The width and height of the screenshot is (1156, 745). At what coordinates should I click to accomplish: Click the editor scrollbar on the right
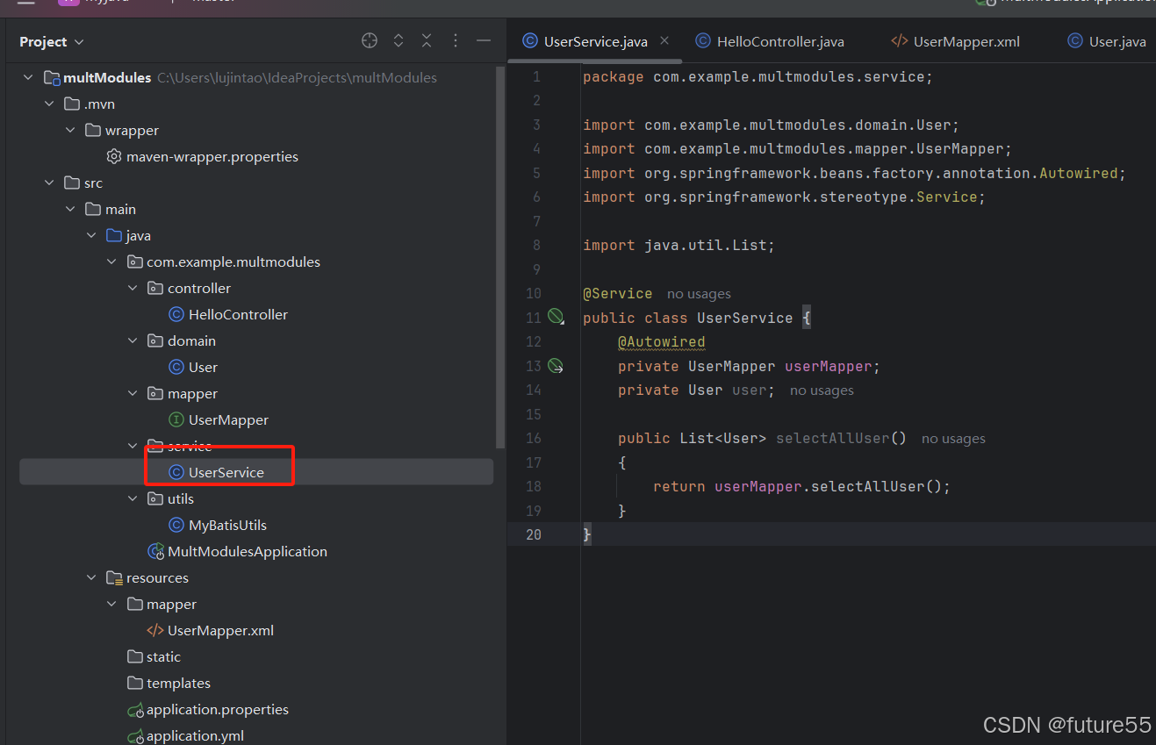(x=1150, y=263)
